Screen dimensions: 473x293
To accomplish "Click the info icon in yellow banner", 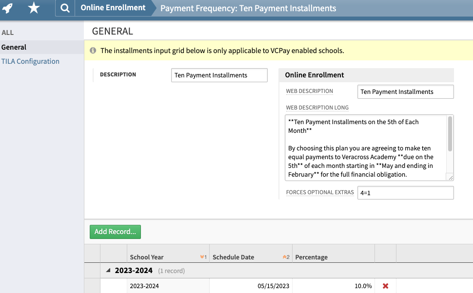I will click(93, 50).
